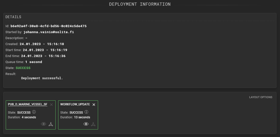280x137 pixels.
Task: Remove the WORKFLOW_UPDATE card using its X
Action: pos(94,105)
